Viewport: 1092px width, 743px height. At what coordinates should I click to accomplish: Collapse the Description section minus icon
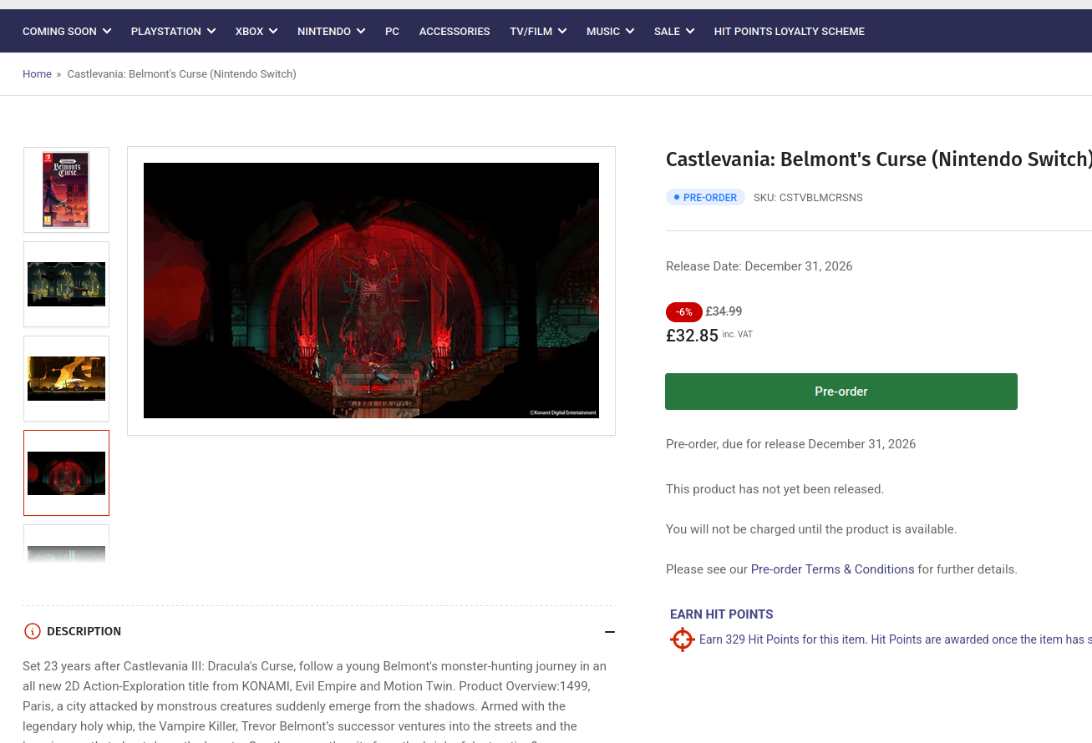point(610,632)
